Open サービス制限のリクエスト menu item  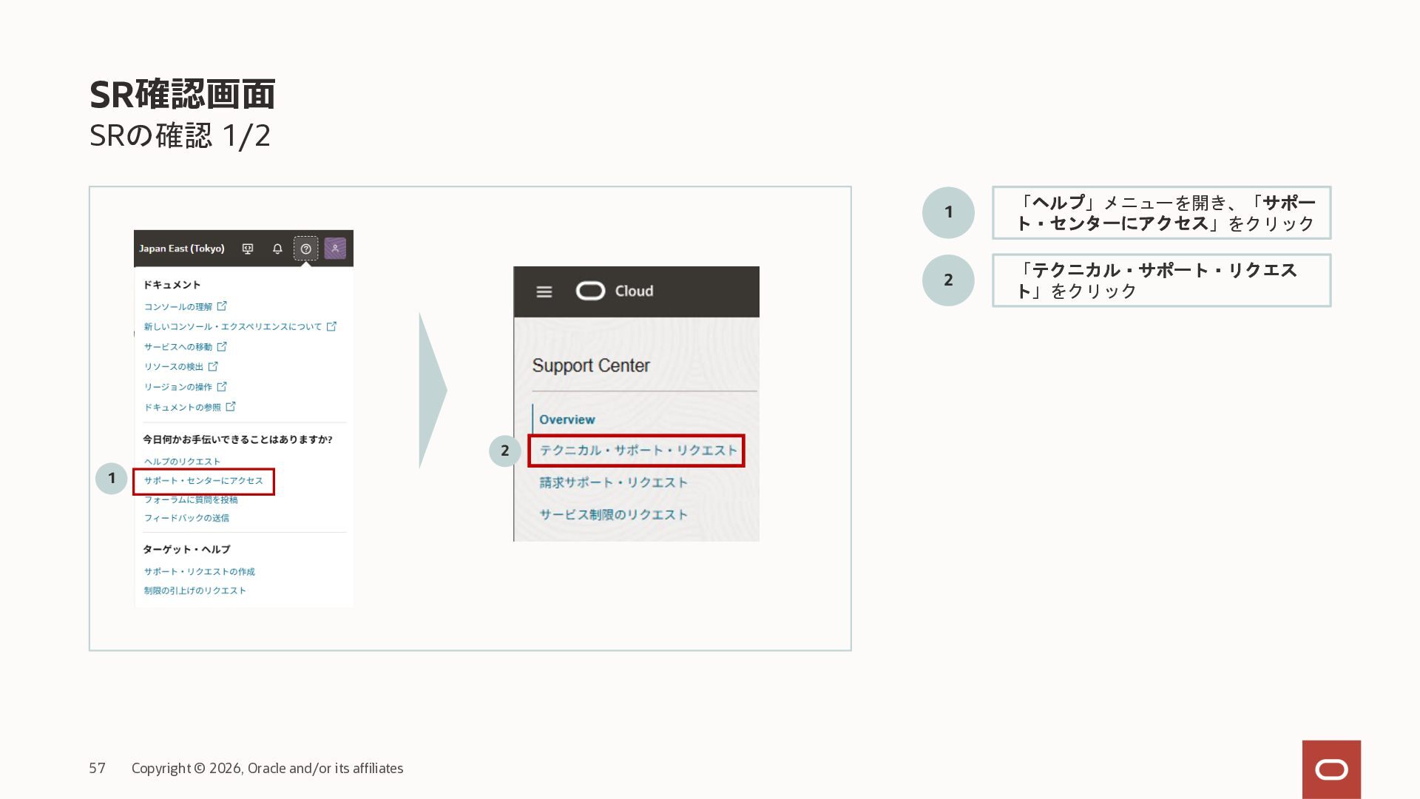point(613,515)
